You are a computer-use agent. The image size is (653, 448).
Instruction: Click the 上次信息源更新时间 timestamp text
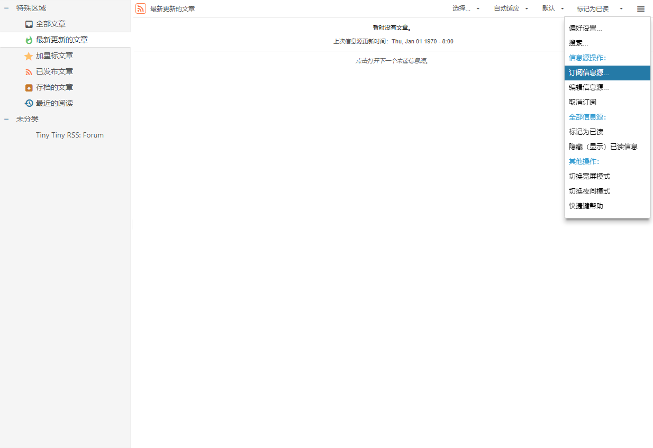(393, 41)
